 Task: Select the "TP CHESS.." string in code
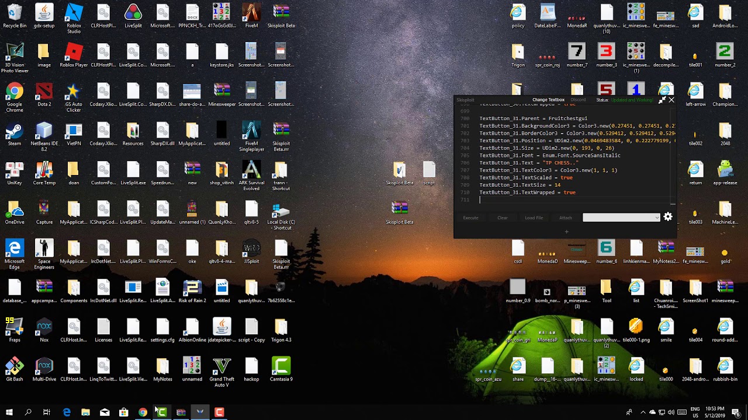(560, 163)
